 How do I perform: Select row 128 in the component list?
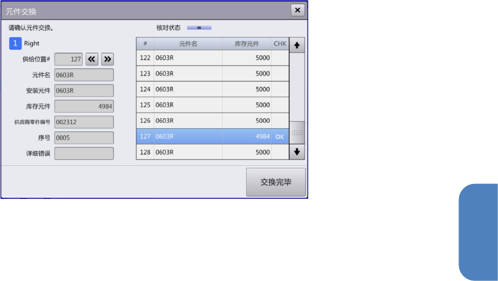[212, 152]
